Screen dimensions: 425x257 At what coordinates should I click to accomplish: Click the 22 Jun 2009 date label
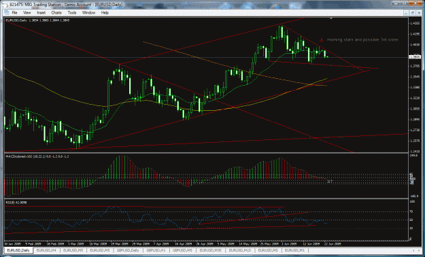click(332, 243)
